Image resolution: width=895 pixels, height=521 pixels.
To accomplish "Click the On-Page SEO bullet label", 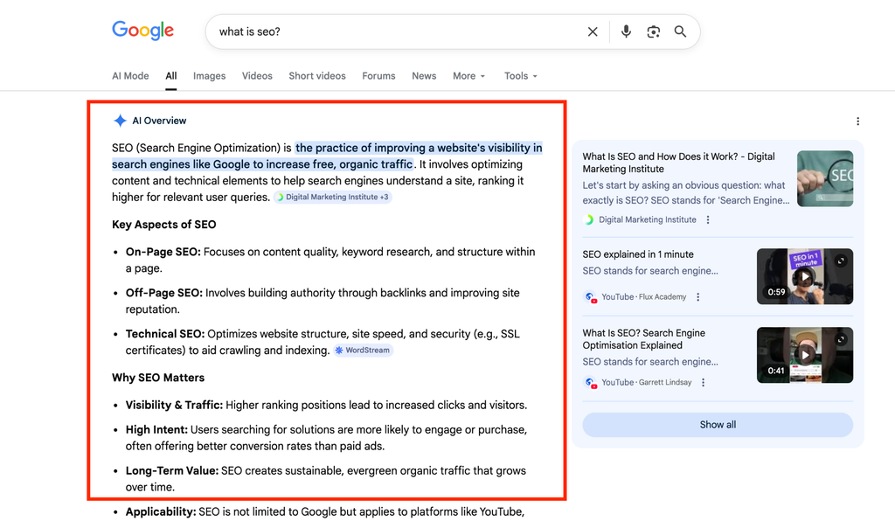I will coord(163,252).
